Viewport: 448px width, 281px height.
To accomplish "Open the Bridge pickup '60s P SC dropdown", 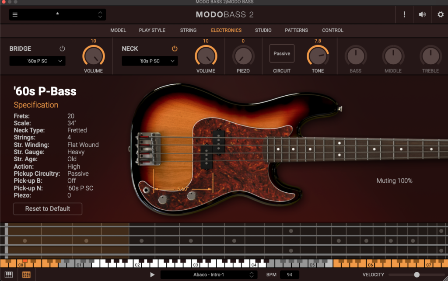I will coord(38,61).
